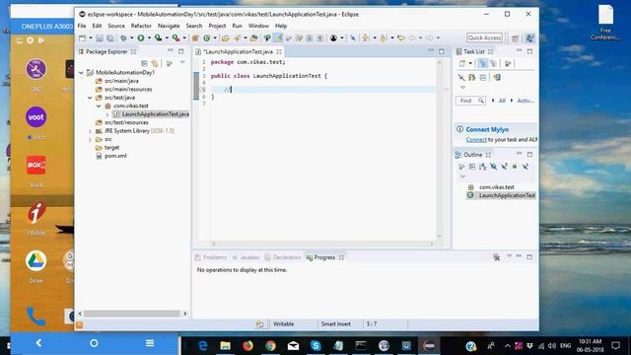Viewport: 631px width, 355px height.
Task: Switch to the Java perspective icon
Action: (x=530, y=37)
